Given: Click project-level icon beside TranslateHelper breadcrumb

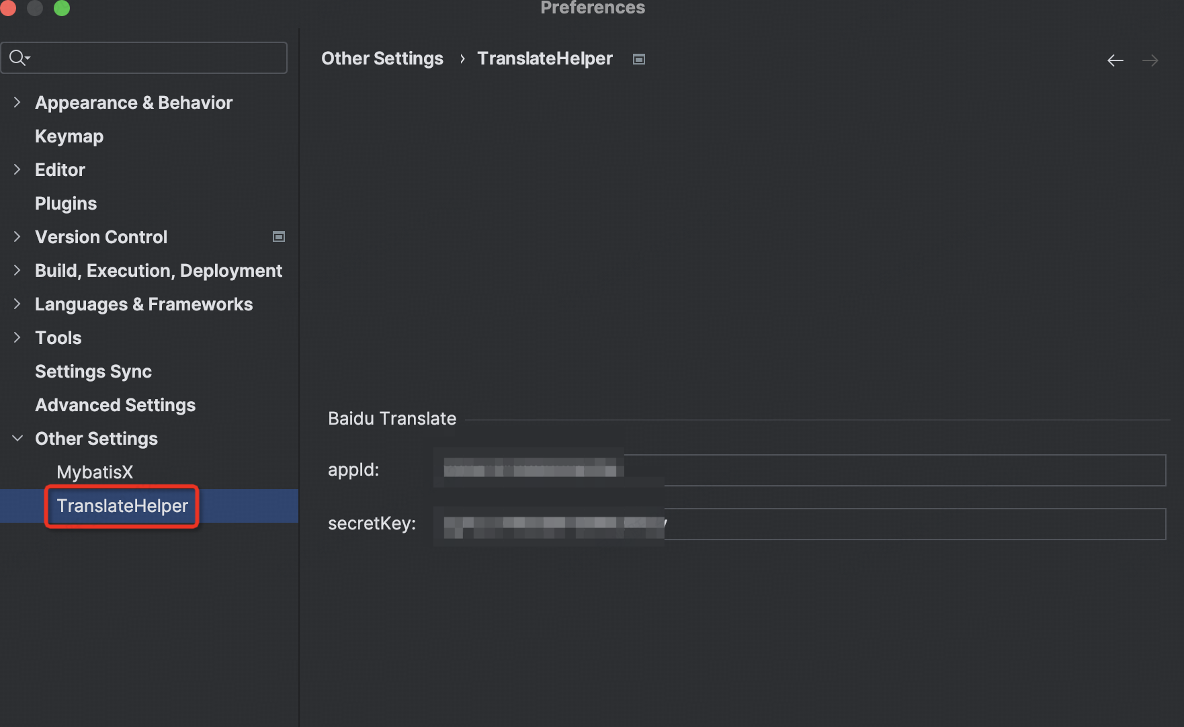Looking at the screenshot, I should click(639, 59).
